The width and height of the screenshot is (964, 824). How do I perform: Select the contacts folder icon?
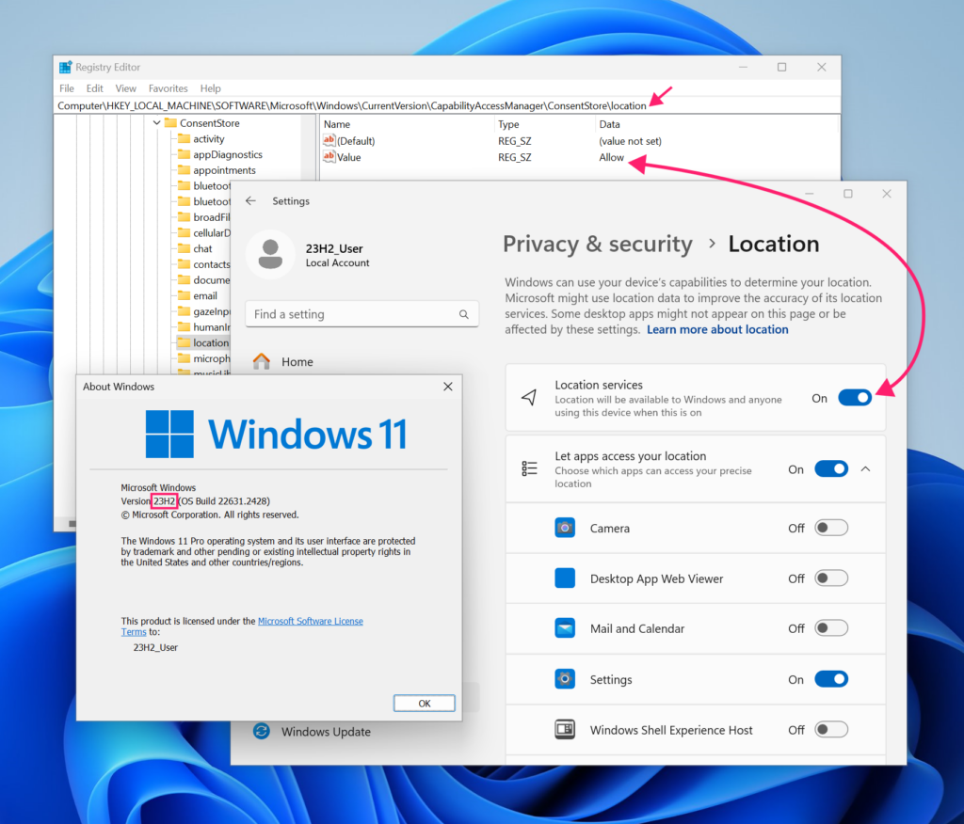[x=184, y=264]
